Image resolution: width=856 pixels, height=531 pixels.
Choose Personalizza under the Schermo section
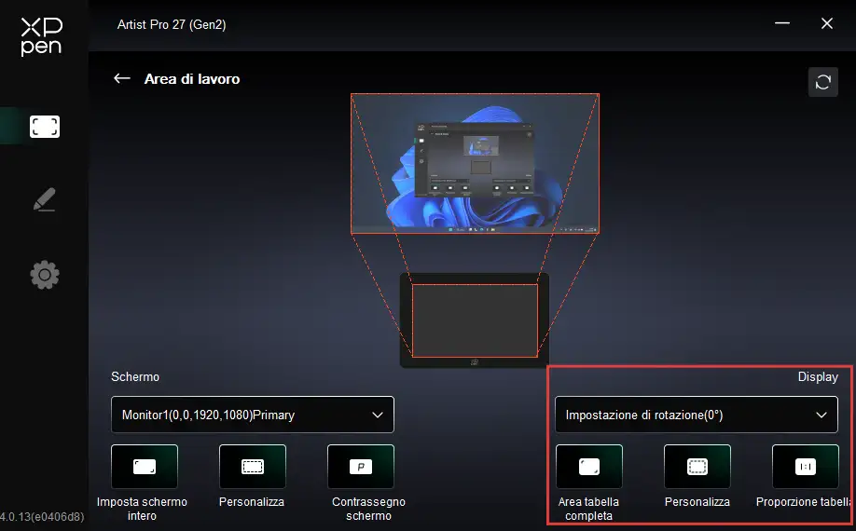click(x=252, y=467)
